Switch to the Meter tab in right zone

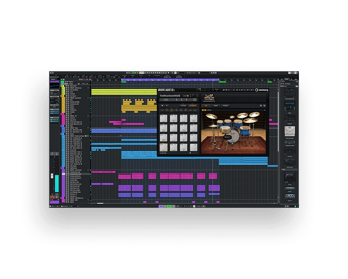point(296,79)
